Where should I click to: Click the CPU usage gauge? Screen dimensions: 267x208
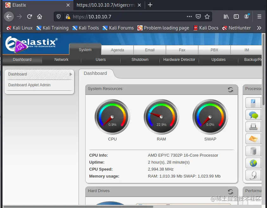[112, 117]
